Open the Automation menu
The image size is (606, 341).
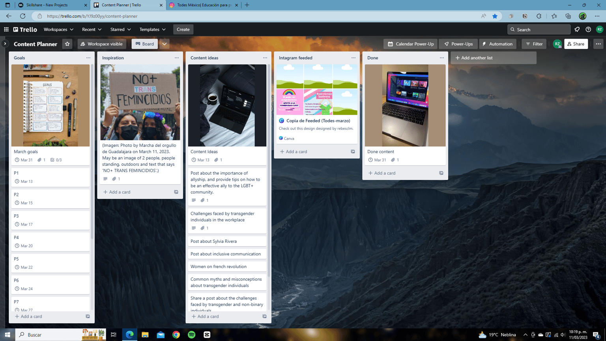tap(498, 44)
